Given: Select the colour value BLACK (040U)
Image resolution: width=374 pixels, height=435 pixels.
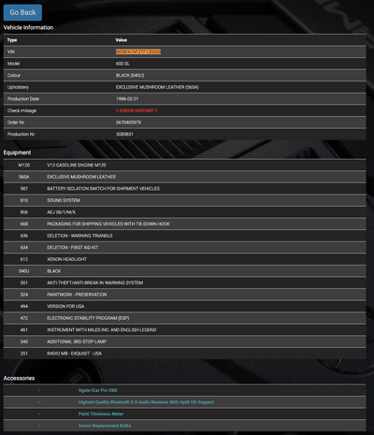Looking at the screenshot, I should (130, 76).
